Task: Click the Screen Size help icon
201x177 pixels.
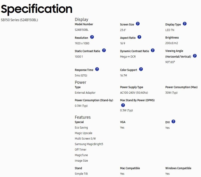Action: point(138,24)
